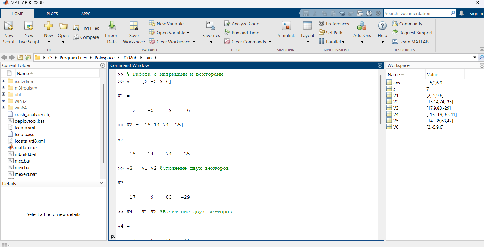Open Command Window actions menu
This screenshot has width=484, height=247.
point(380,65)
